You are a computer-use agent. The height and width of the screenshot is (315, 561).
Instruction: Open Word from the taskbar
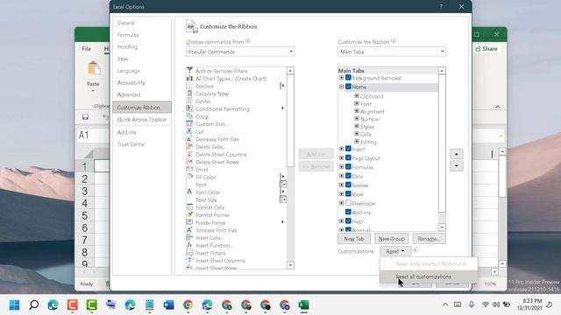tap(168, 305)
